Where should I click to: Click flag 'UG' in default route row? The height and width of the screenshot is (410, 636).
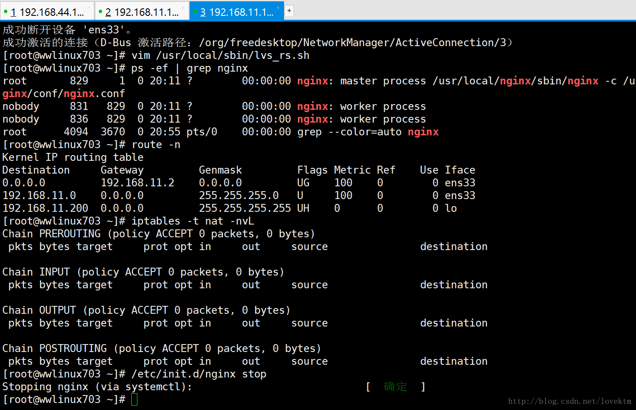pyautogui.click(x=303, y=183)
